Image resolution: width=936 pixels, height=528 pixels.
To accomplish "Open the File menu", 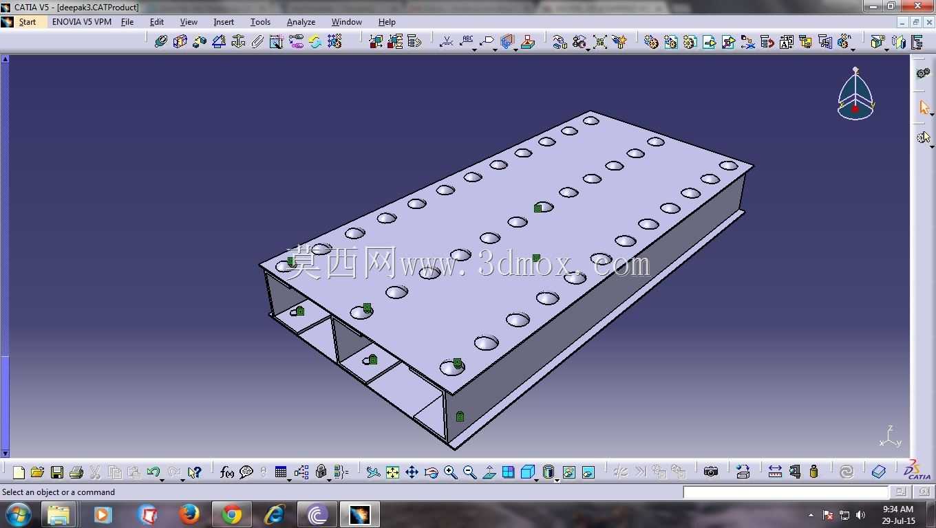I will [x=127, y=22].
